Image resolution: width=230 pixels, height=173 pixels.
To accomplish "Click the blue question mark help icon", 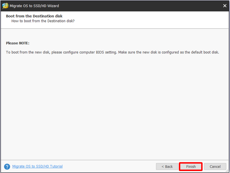I will pyautogui.click(x=7, y=167).
